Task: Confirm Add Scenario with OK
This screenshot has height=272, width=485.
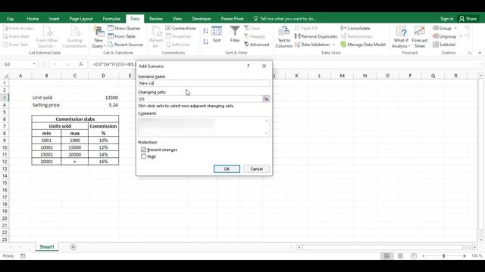Action: pos(227,169)
